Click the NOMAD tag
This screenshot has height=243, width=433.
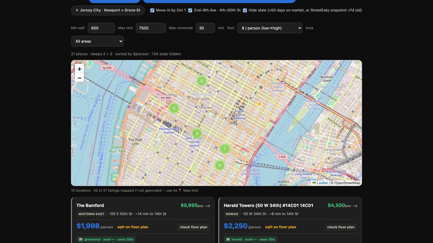[x=232, y=214]
